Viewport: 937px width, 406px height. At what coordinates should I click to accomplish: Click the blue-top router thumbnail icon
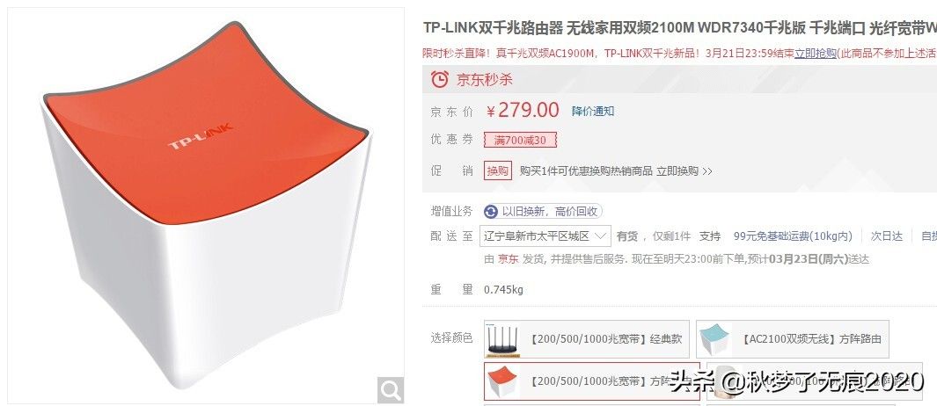[714, 339]
